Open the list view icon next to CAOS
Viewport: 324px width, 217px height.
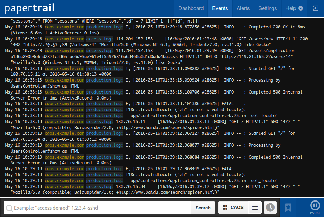point(255,208)
